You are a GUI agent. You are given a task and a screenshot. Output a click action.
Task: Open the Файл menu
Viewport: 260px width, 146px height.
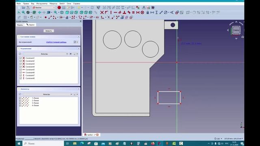coord(19,4)
